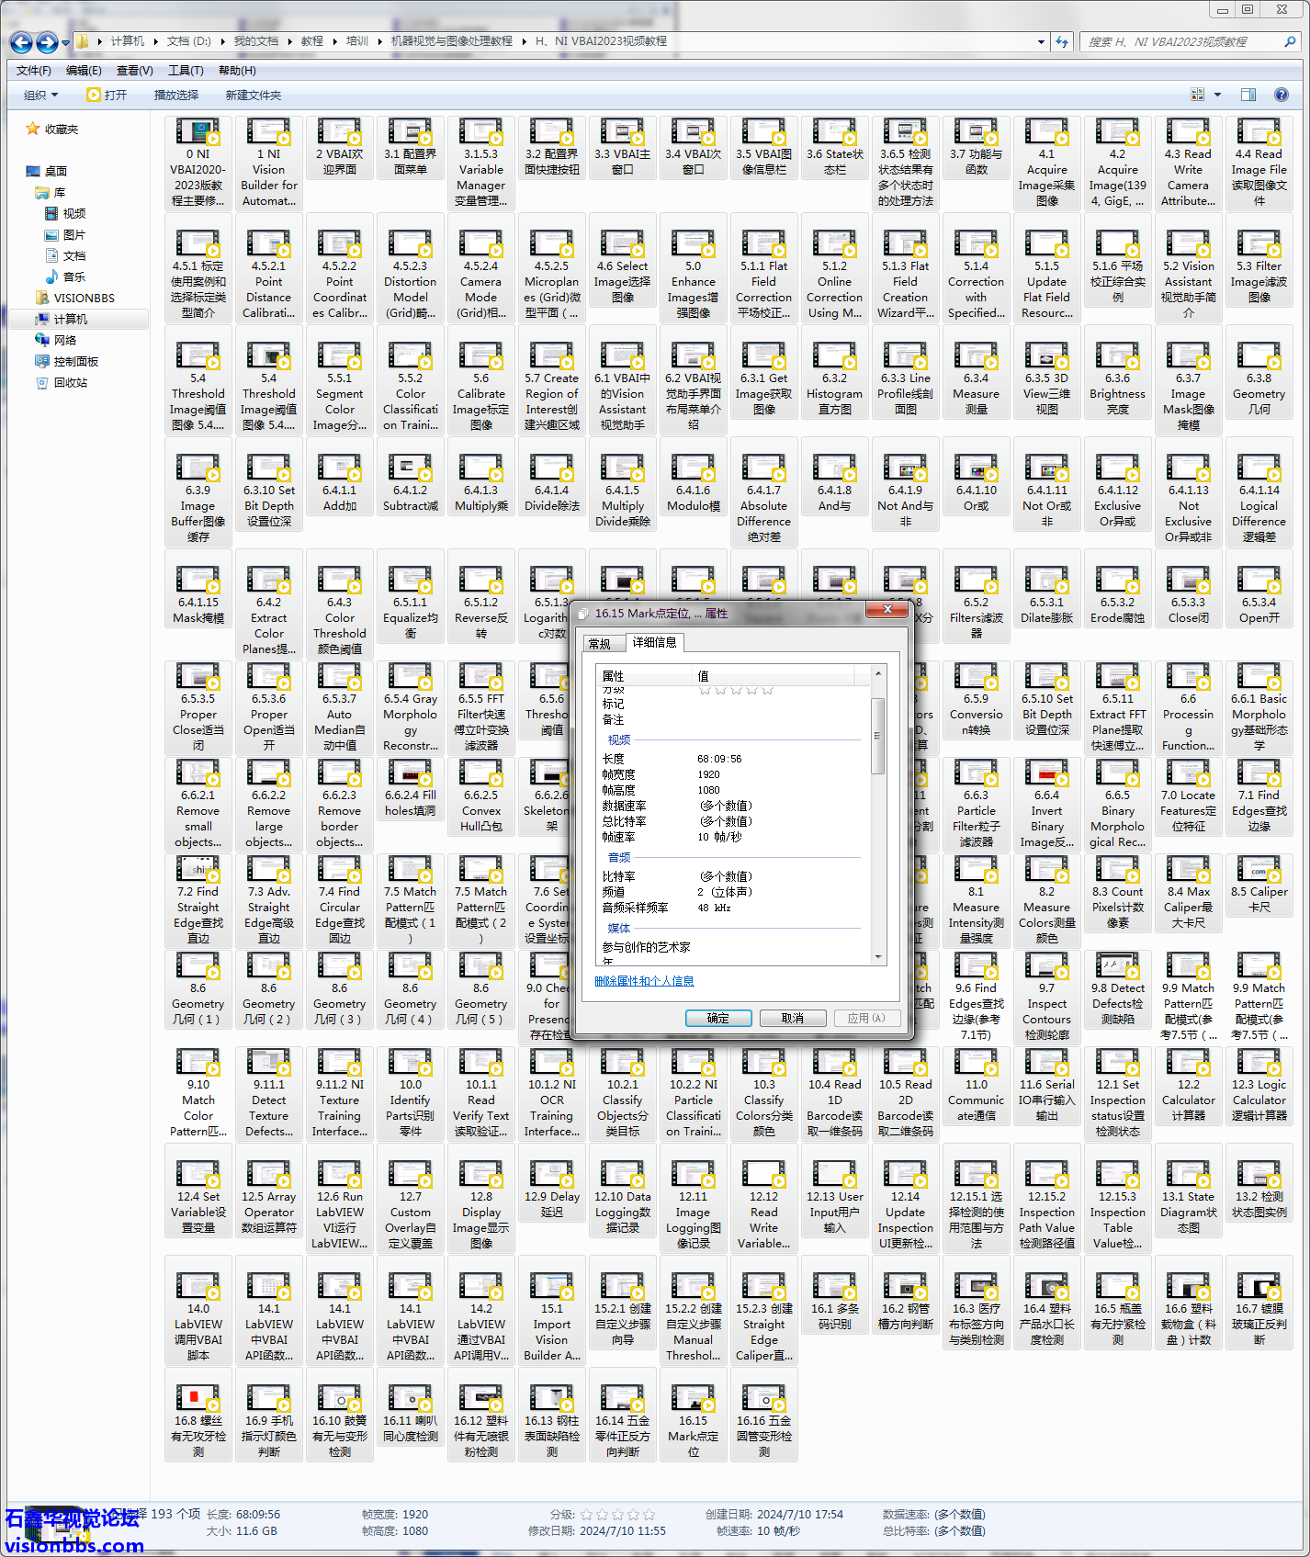
Task: Open the view options dropdown arrow
Action: point(1218,95)
